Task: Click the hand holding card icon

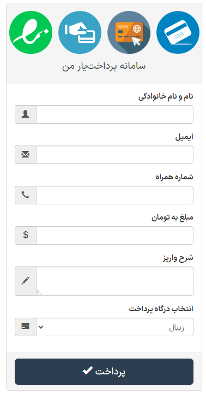Action: coord(80,32)
